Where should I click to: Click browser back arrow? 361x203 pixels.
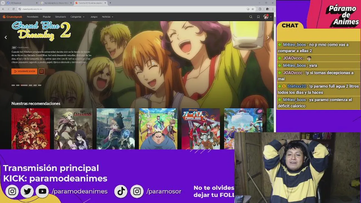tap(3, 9)
